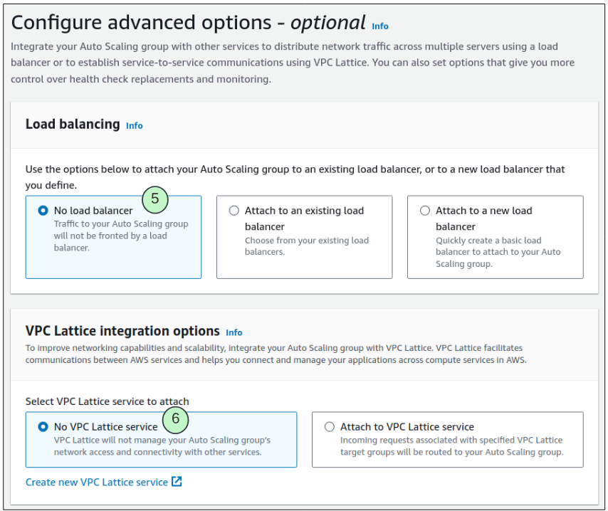This screenshot has height=511, width=608.
Task: Choose Attach to an existing load balancer radio
Action: click(234, 211)
